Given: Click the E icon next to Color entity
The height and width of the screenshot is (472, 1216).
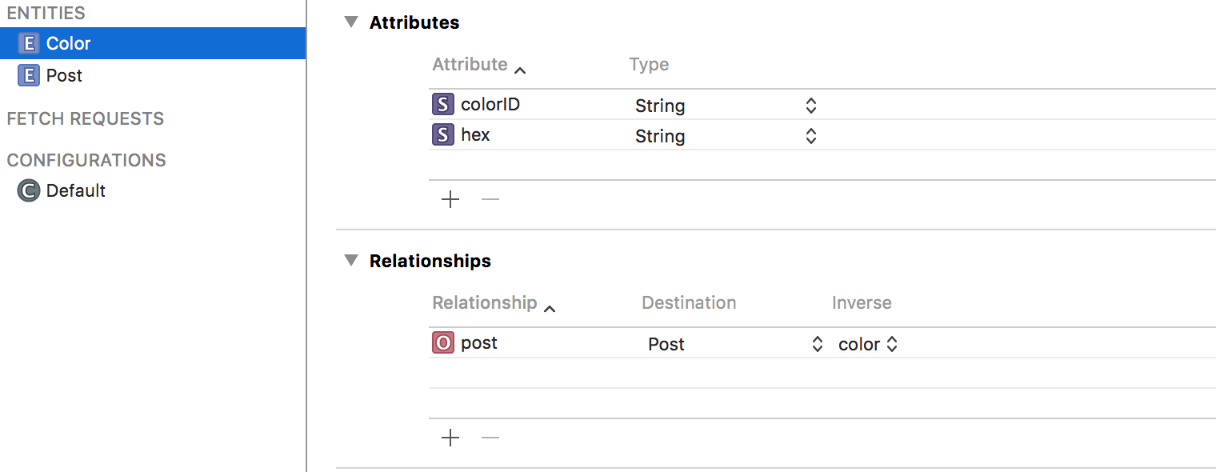Looking at the screenshot, I should click(x=30, y=43).
